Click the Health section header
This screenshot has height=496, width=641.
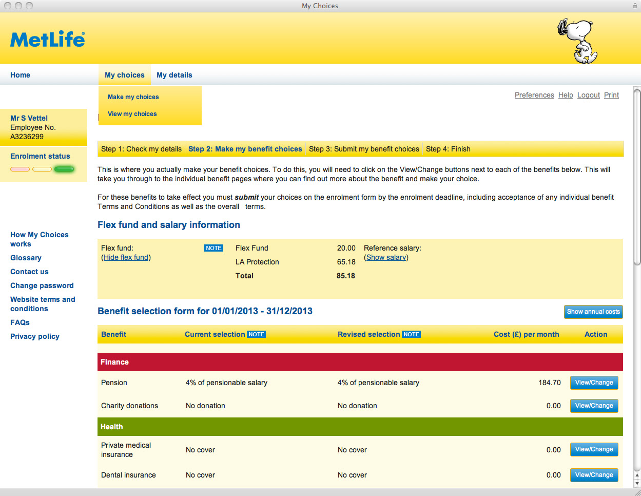pyautogui.click(x=360, y=427)
